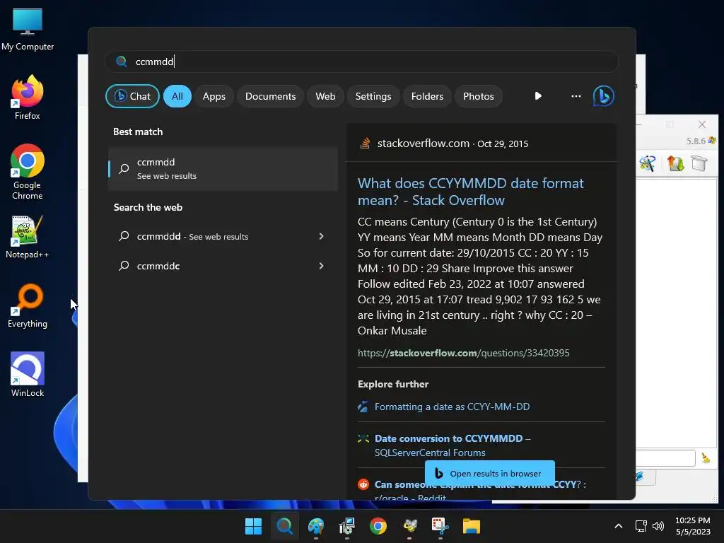The height and width of the screenshot is (543, 724).
Task: Open the Snipping Tool taskbar icon
Action: [x=440, y=526]
